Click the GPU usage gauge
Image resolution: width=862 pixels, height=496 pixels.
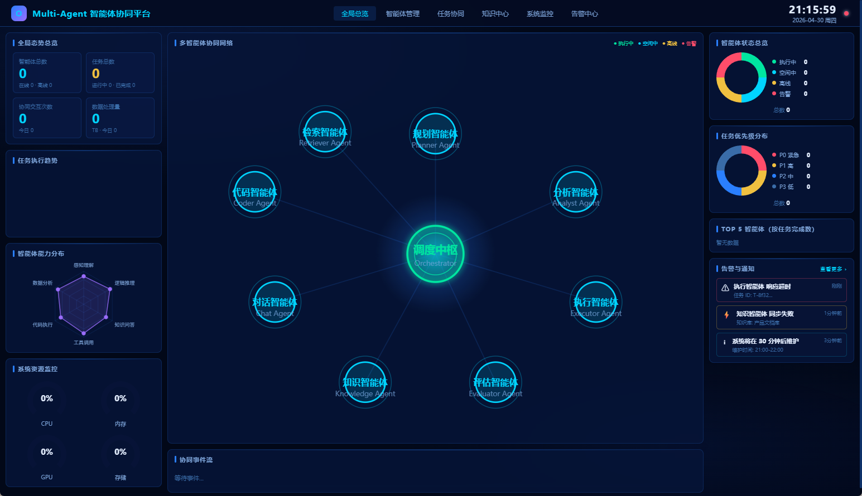coord(47,452)
